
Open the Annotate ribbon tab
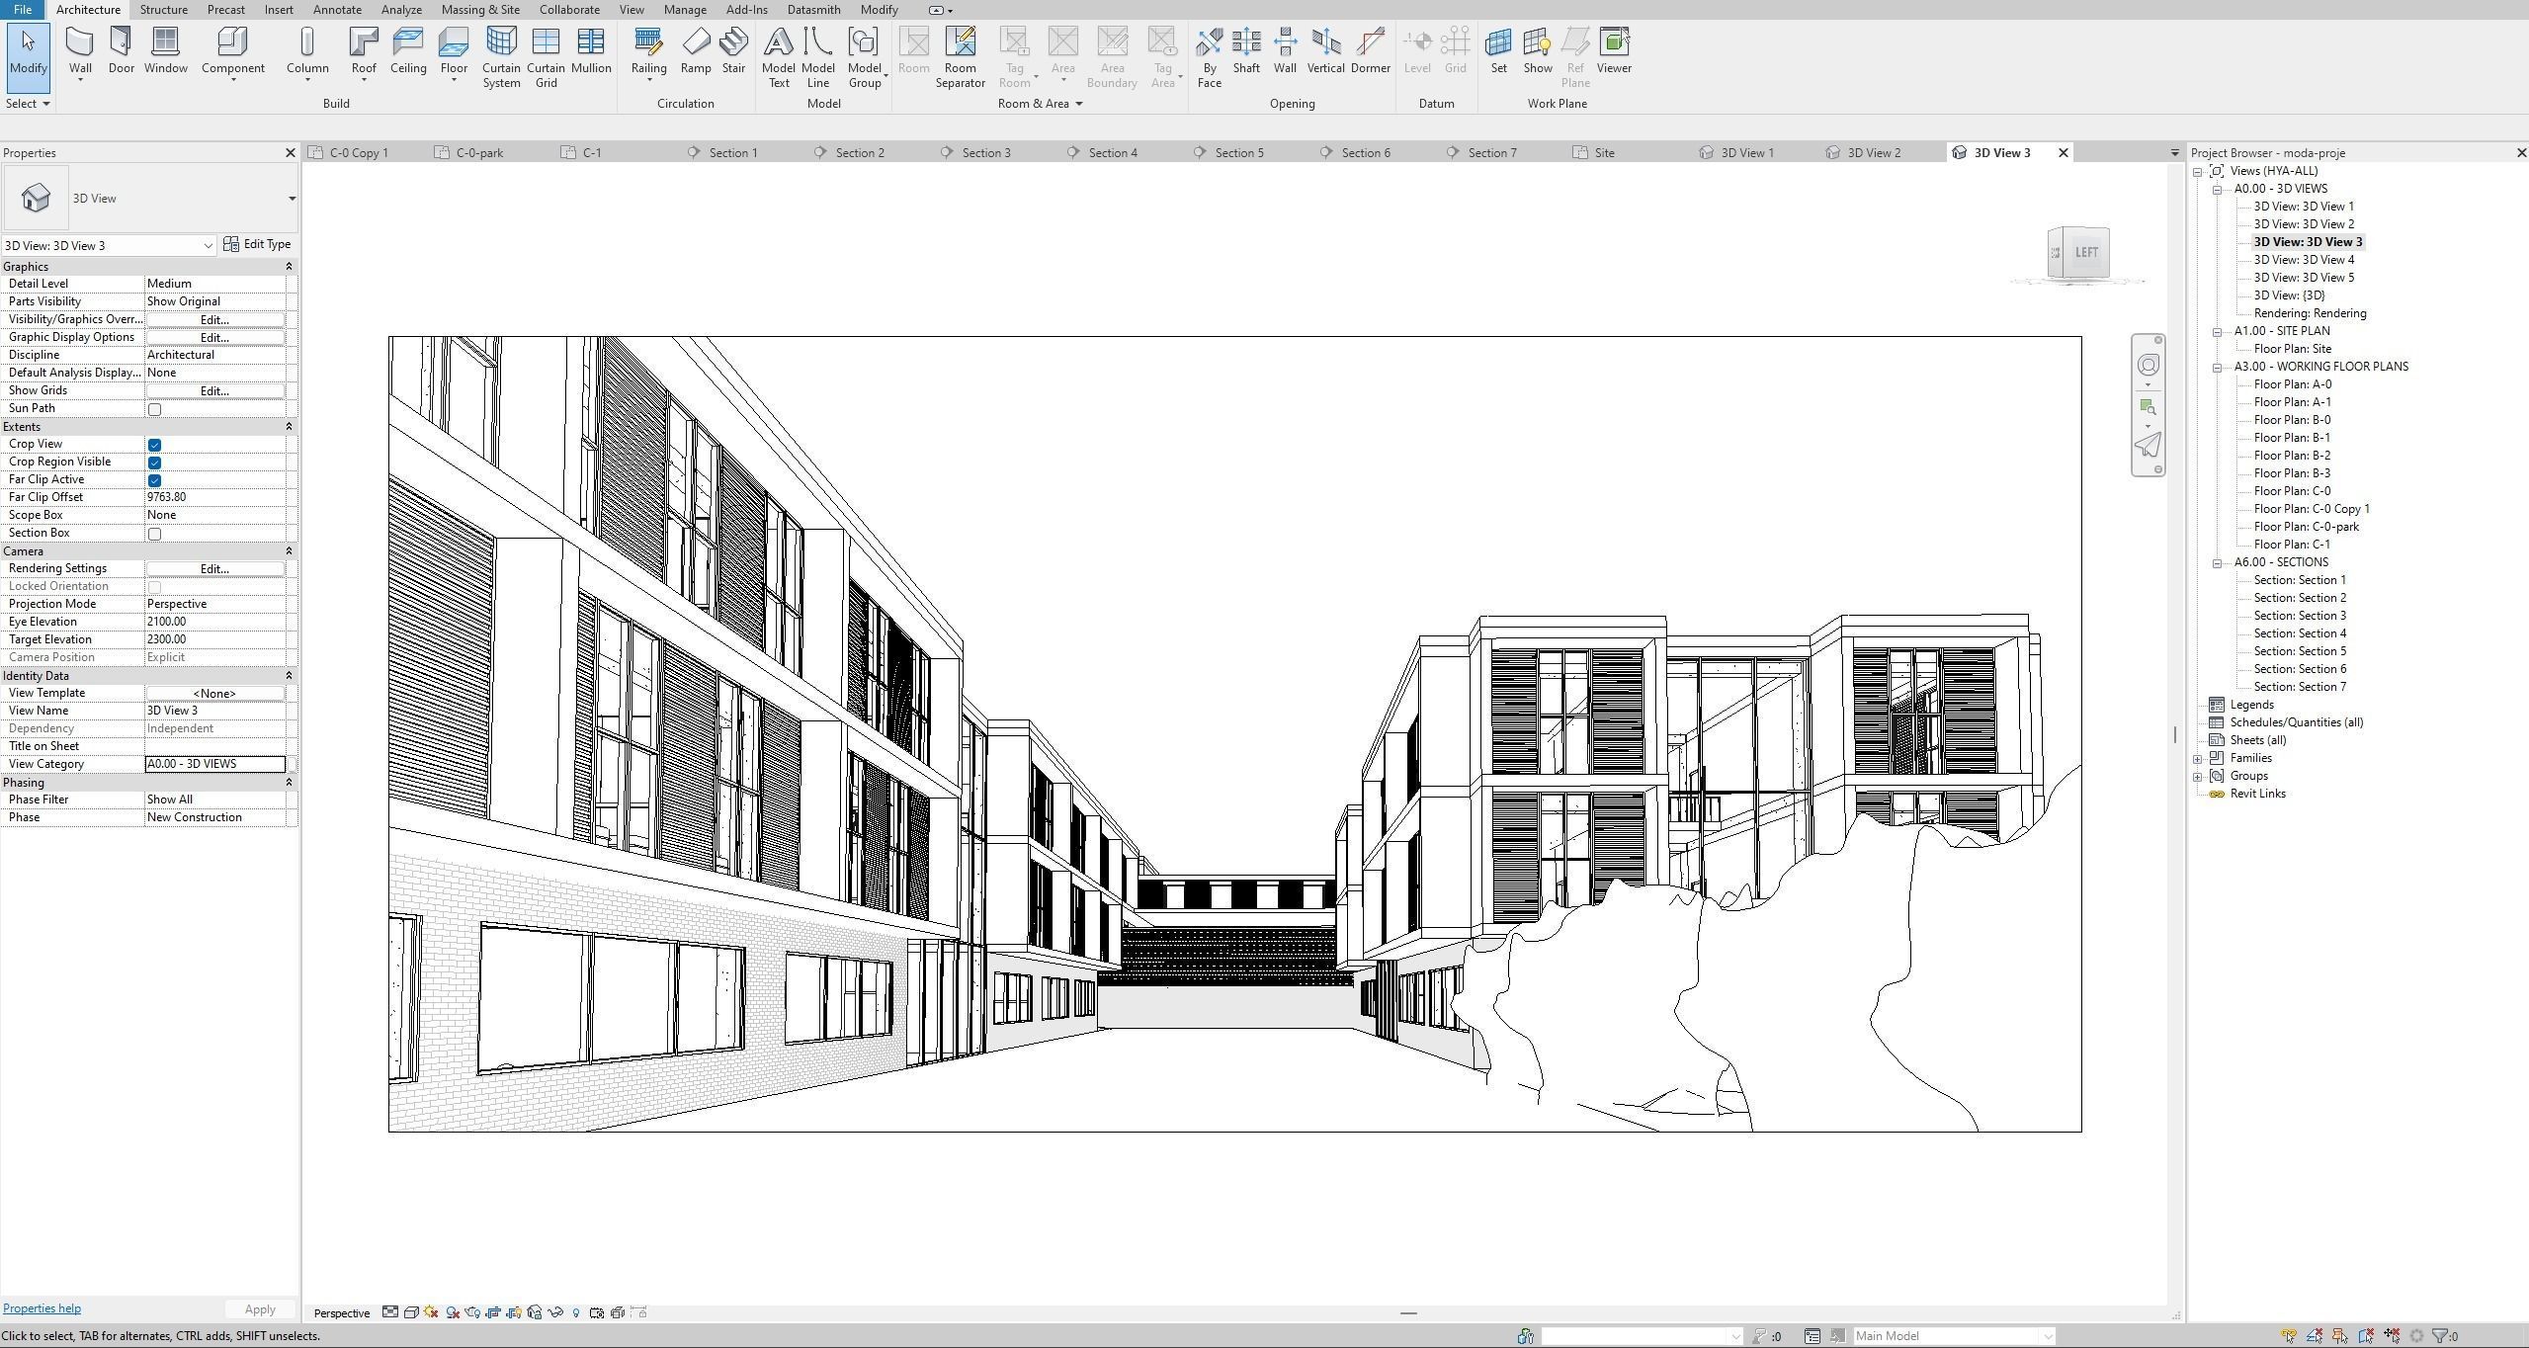click(x=336, y=10)
